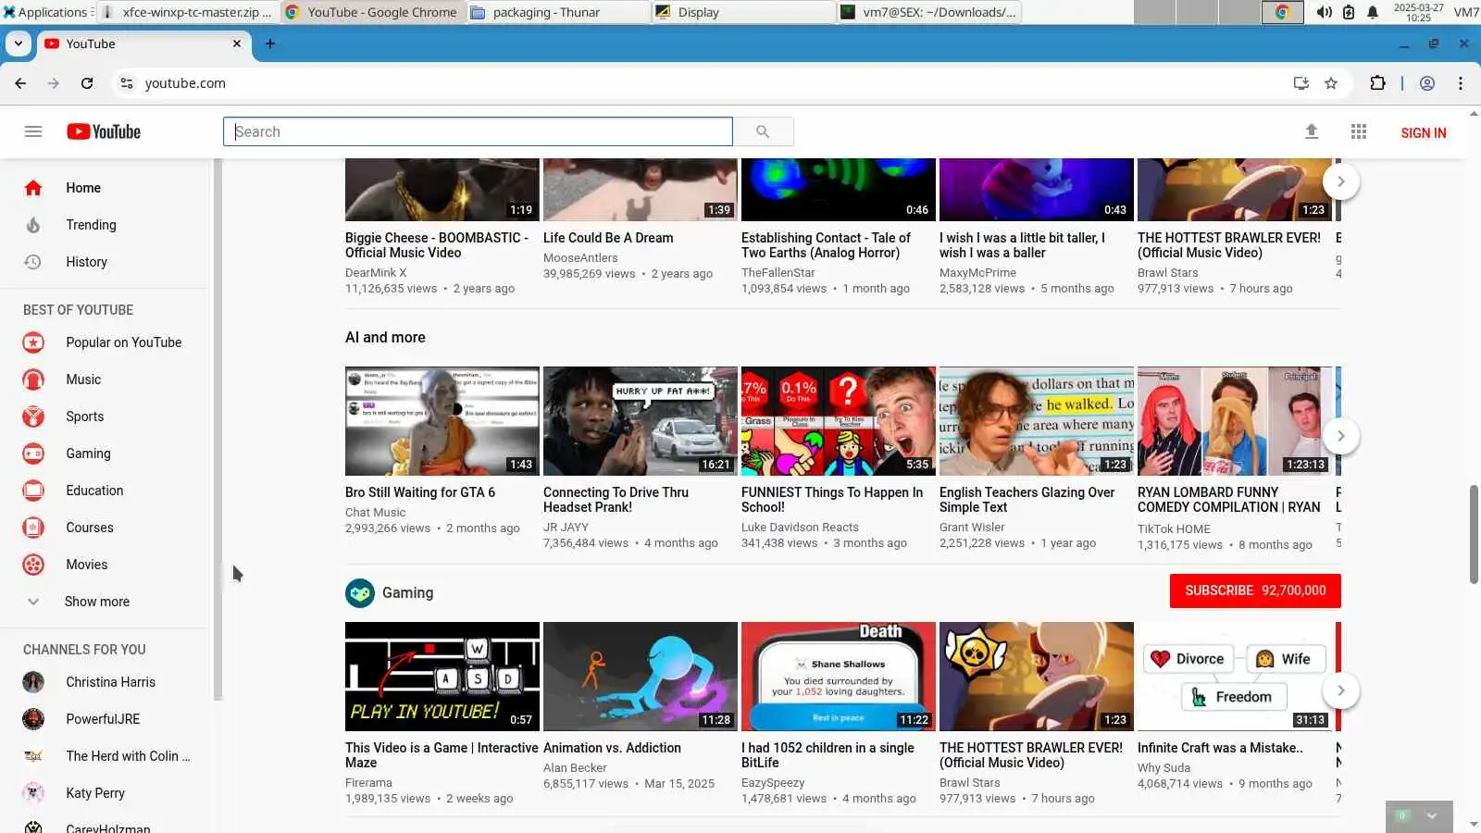Click the Gaming channel avatar icon
The height and width of the screenshot is (833, 1481).
(x=360, y=593)
